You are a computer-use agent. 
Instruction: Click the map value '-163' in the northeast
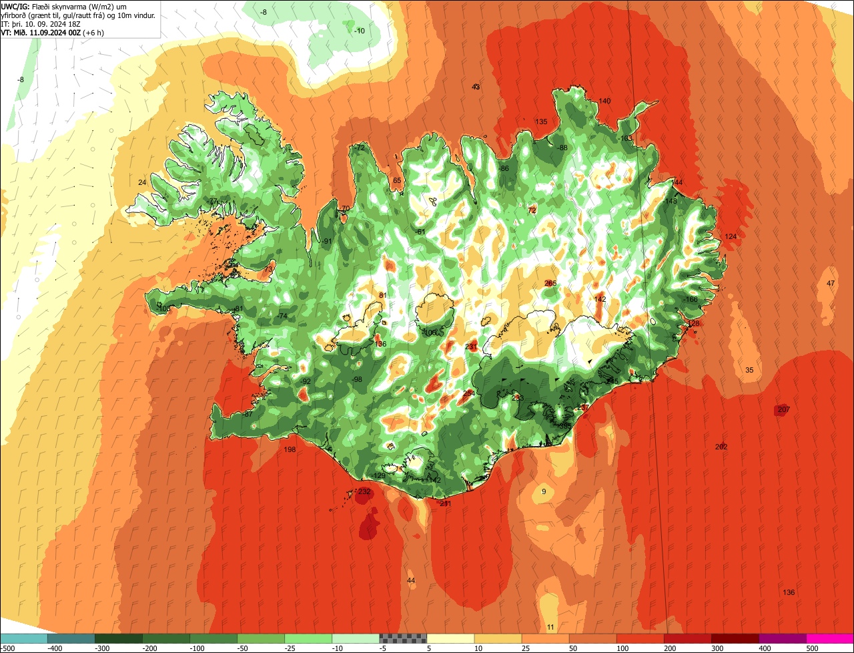click(625, 138)
